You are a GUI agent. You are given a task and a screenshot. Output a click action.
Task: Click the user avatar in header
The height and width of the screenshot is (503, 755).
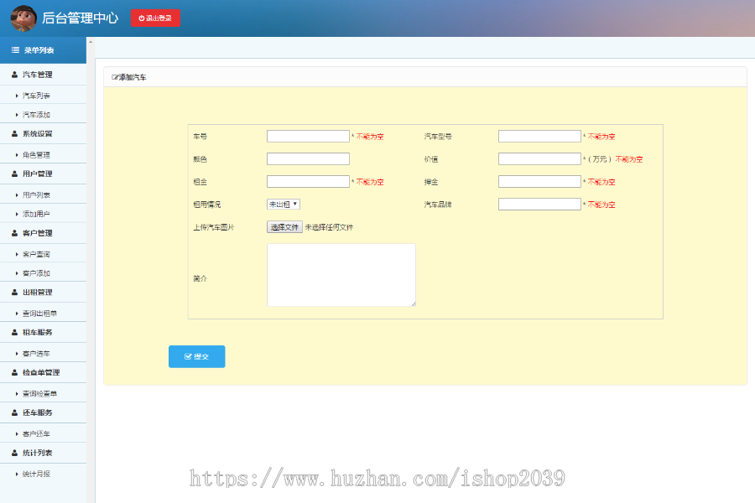tap(23, 18)
